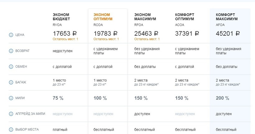Open the info icon beside ВЫБОР МЕСТА
Image resolution: width=255 pixels, height=134 pixels.
[11, 129]
